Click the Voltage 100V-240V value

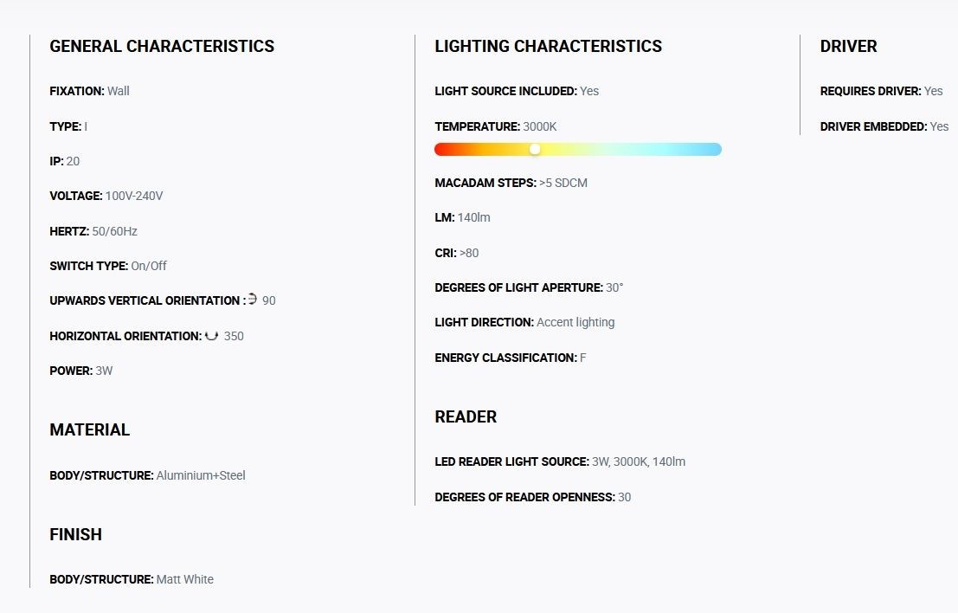[x=134, y=197]
